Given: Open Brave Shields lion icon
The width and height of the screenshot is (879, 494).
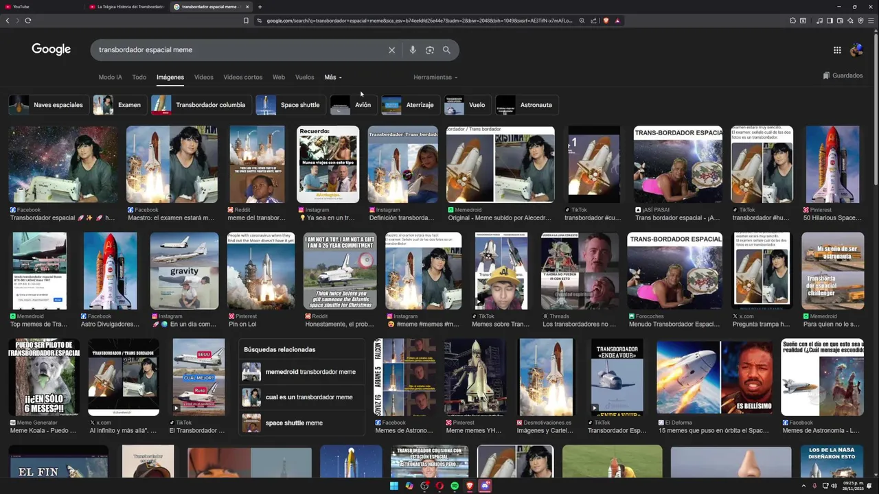Looking at the screenshot, I should coord(606,21).
